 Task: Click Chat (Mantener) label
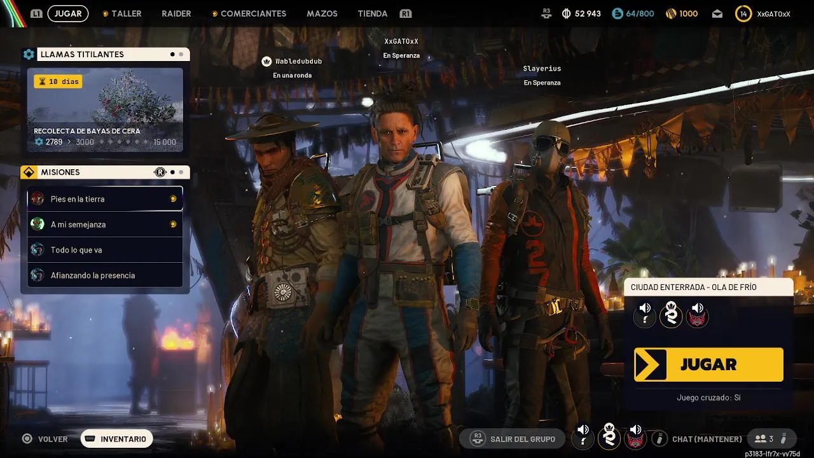coord(707,439)
